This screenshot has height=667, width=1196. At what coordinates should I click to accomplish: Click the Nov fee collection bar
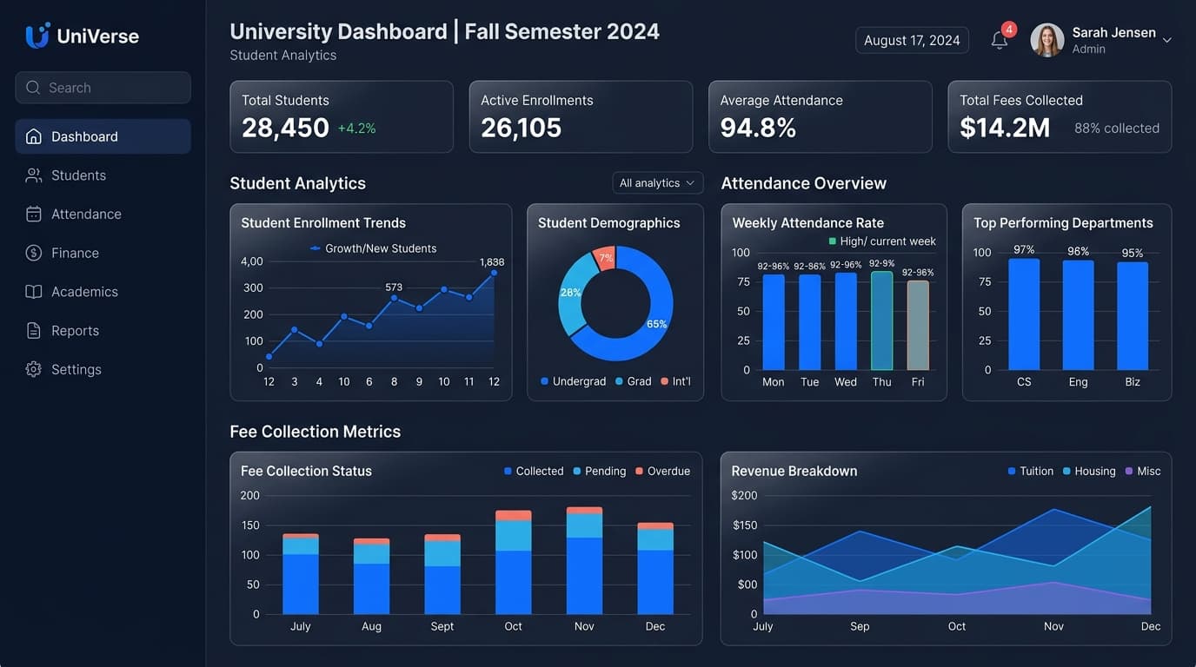584,561
